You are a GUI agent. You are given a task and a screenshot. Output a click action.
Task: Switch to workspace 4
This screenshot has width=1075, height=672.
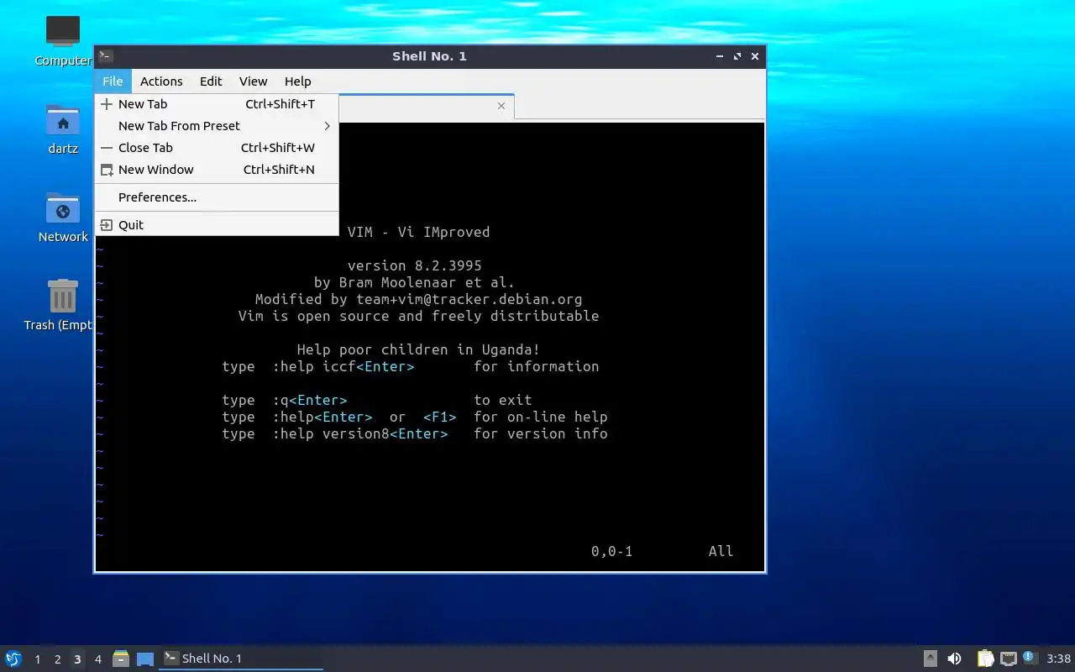tap(97, 659)
